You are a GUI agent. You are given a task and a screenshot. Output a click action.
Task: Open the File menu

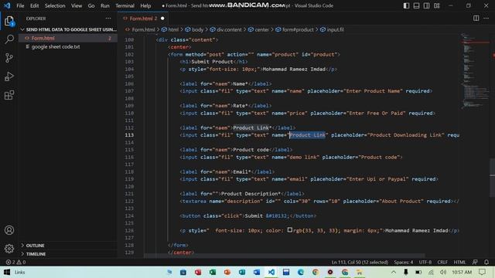(x=20, y=5)
